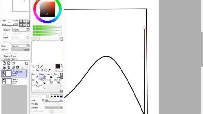Open the Texture dropdown

21,30
